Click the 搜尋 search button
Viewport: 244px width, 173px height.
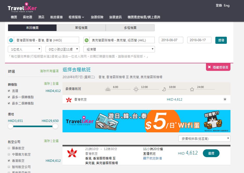coord(221,40)
